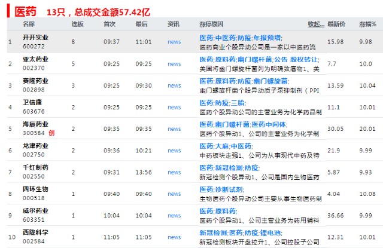Click stock code 300584
The image size is (383, 248).
(x=34, y=133)
